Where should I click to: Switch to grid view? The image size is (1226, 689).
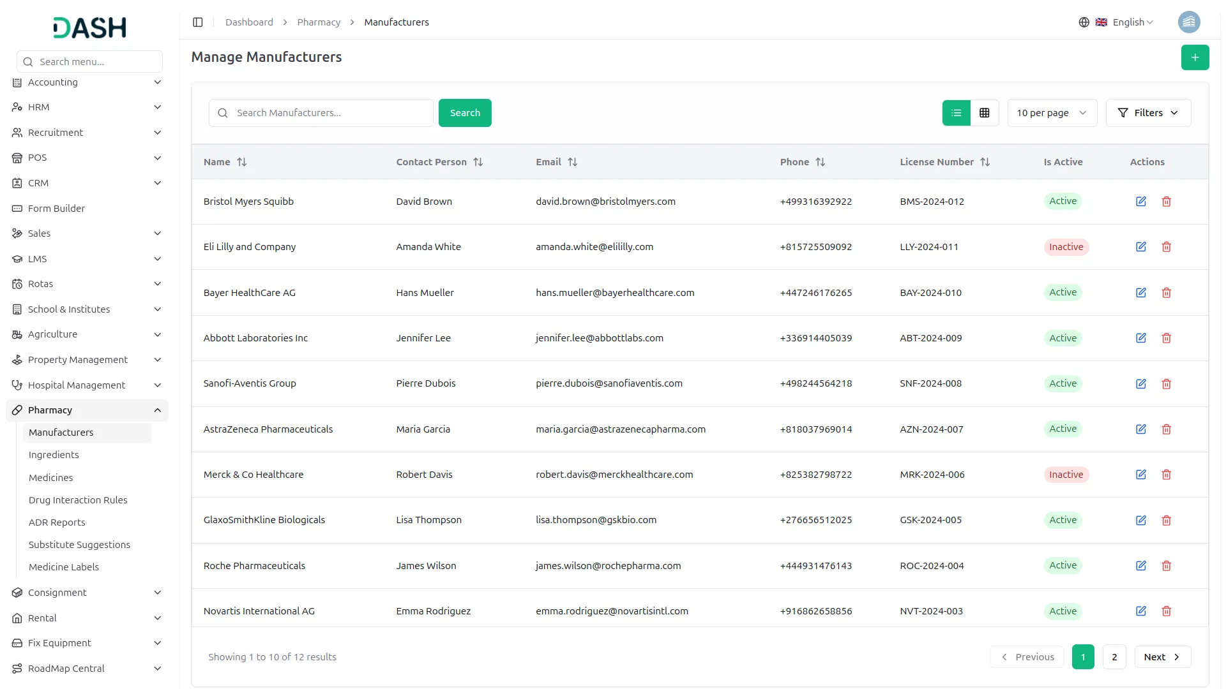pyautogui.click(x=984, y=113)
